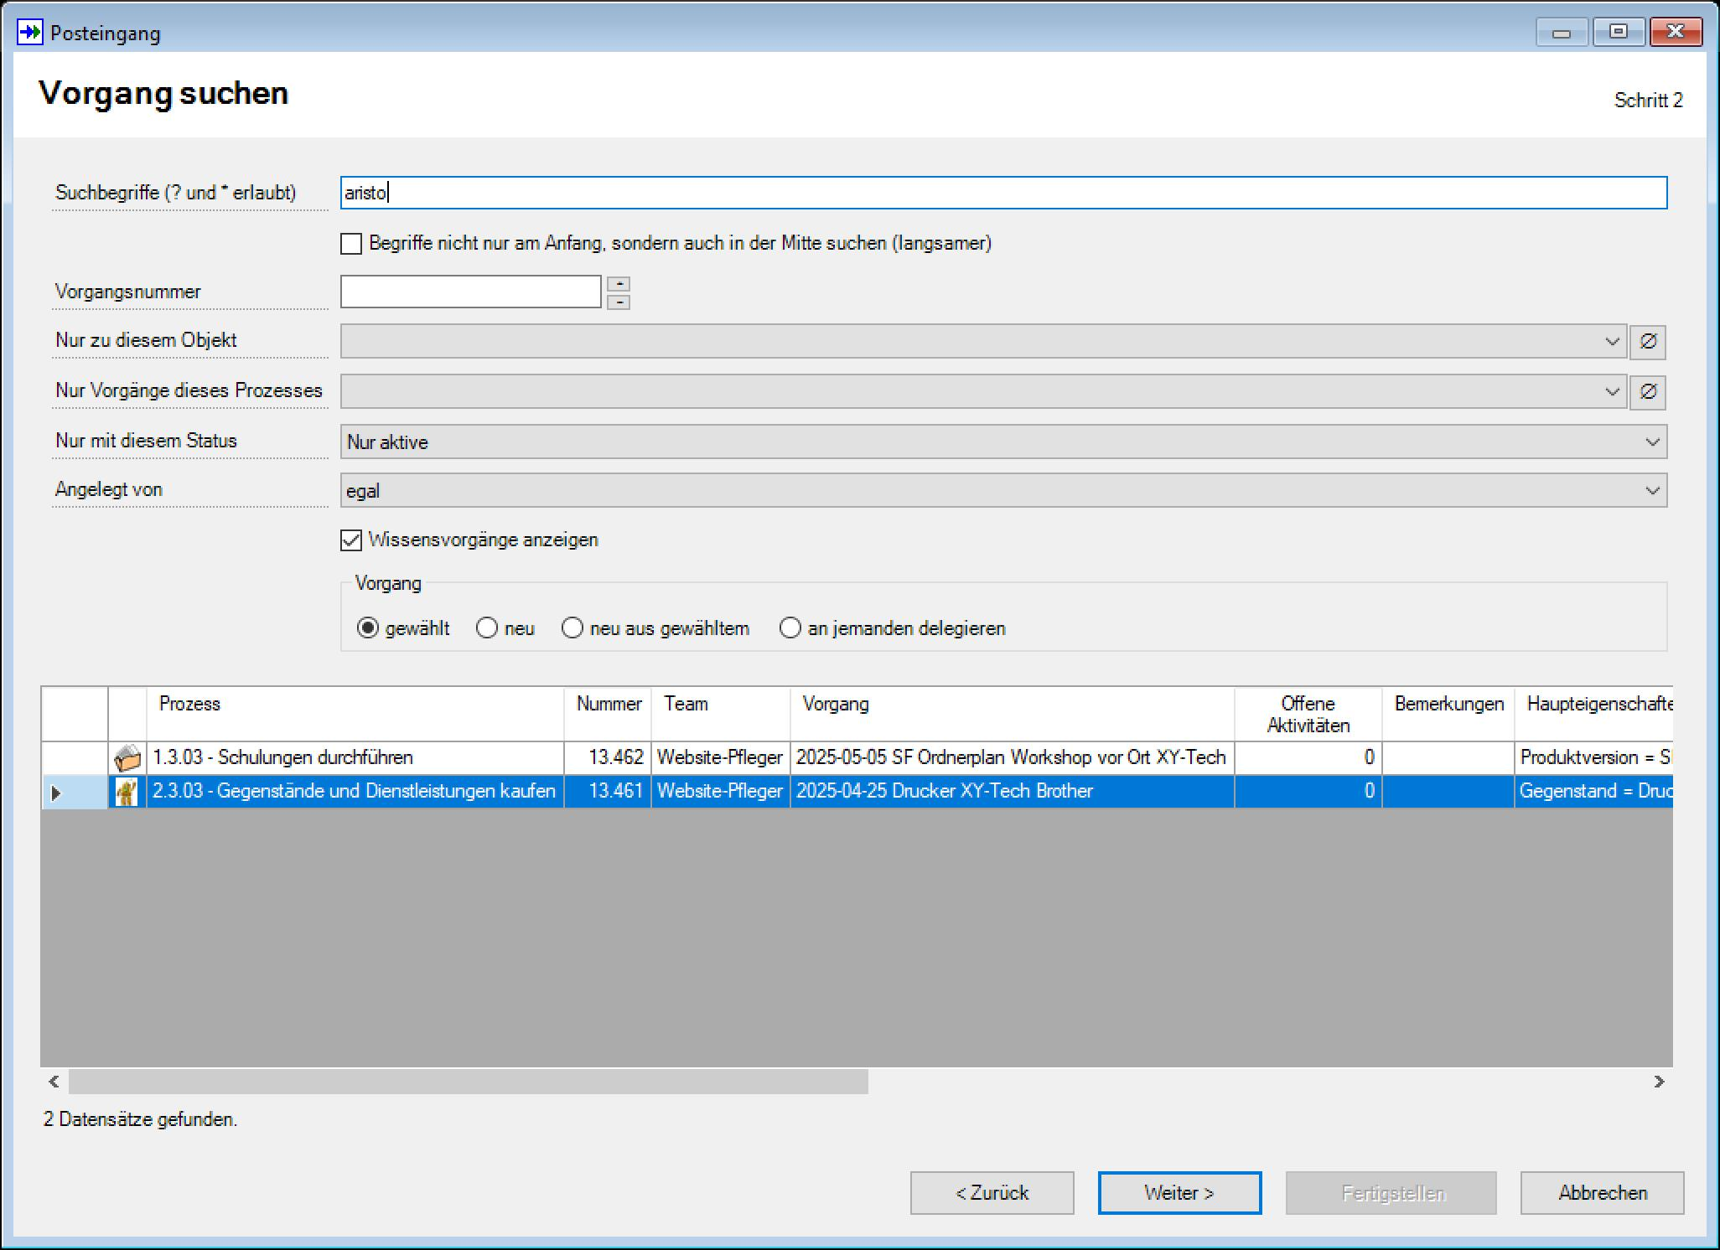Select the 'neu aus gewähltem' radio option
The height and width of the screenshot is (1250, 1720).
[x=572, y=628]
